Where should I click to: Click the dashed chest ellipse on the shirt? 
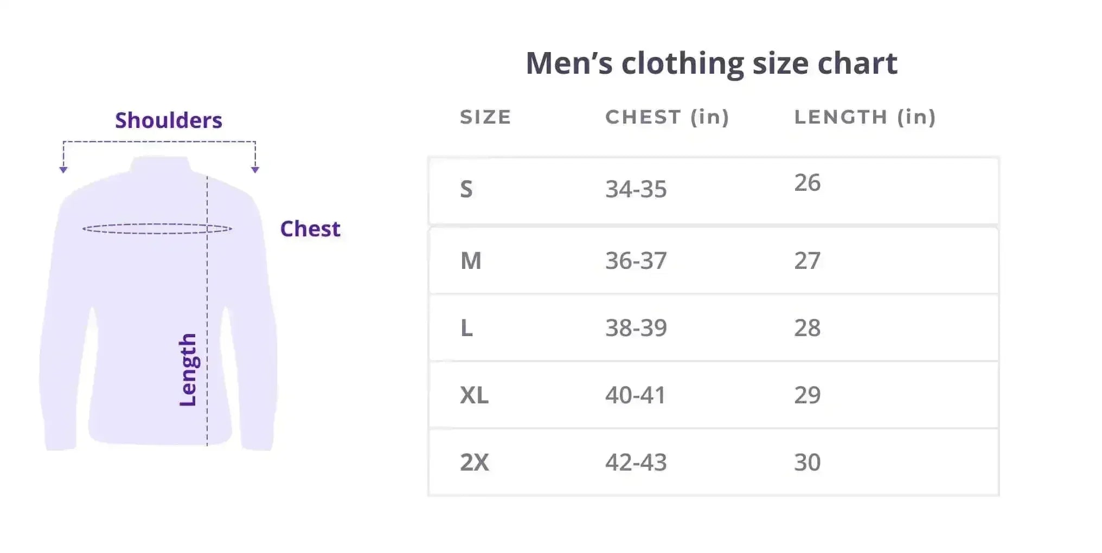click(157, 229)
